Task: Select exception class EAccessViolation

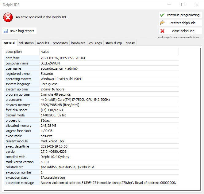Action: click(53, 178)
